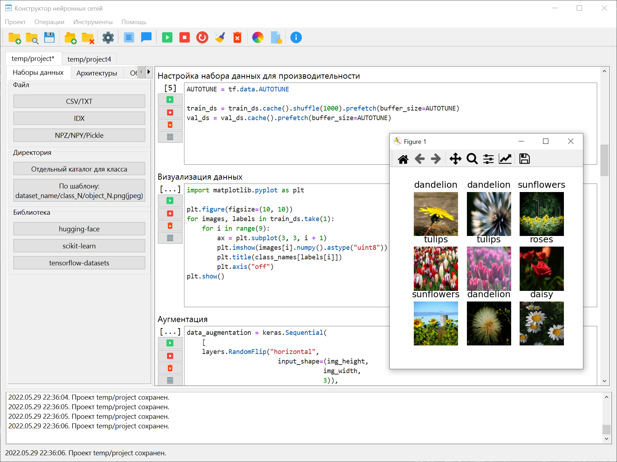
Task: Click the daisy image in Figure 1
Action: coord(542,323)
